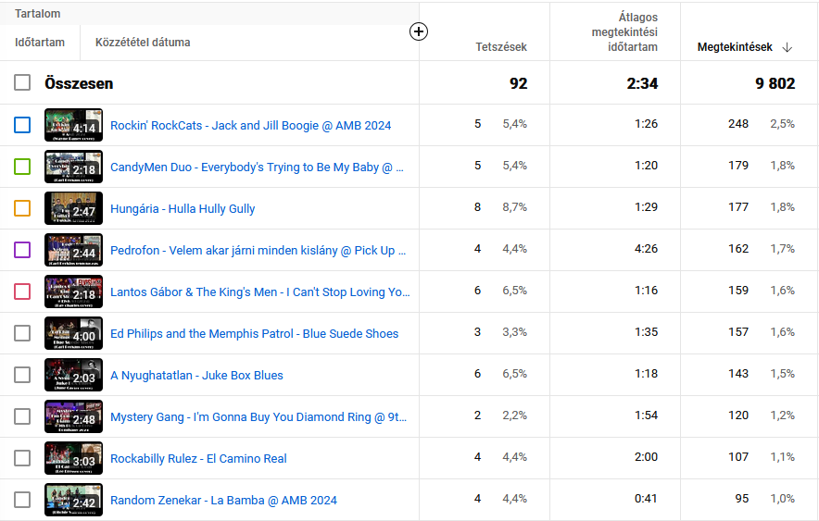819x521 pixels.
Task: Toggle the purple Pedrofon row checkbox
Action: (x=22, y=250)
